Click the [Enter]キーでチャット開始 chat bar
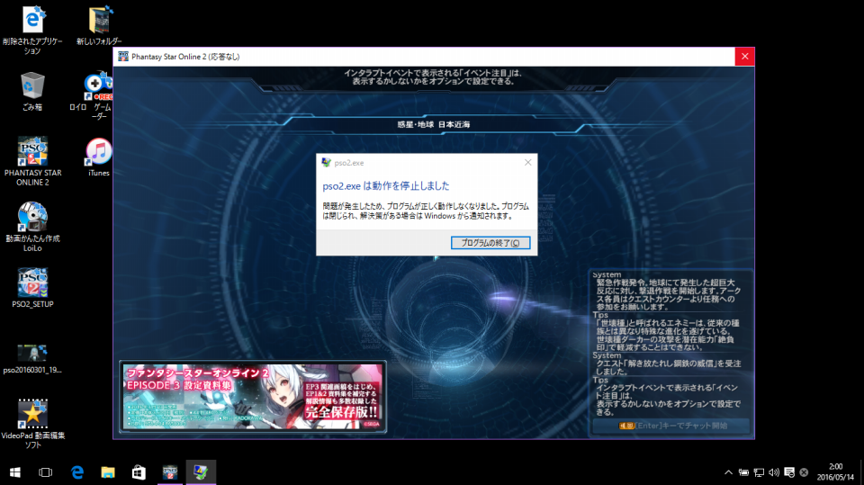Image resolution: width=864 pixels, height=485 pixels. pyautogui.click(x=671, y=426)
